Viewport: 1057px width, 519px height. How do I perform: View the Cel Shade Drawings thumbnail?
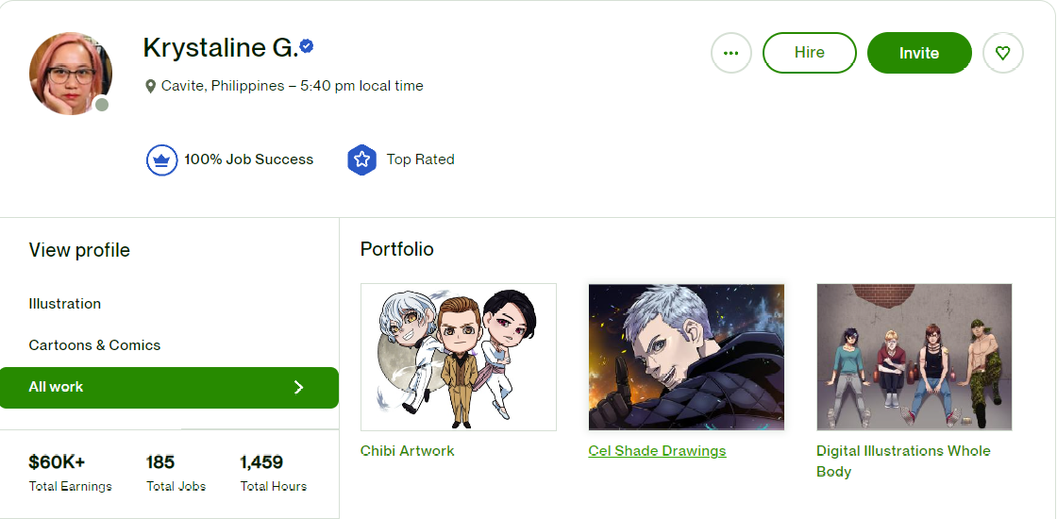pos(686,358)
